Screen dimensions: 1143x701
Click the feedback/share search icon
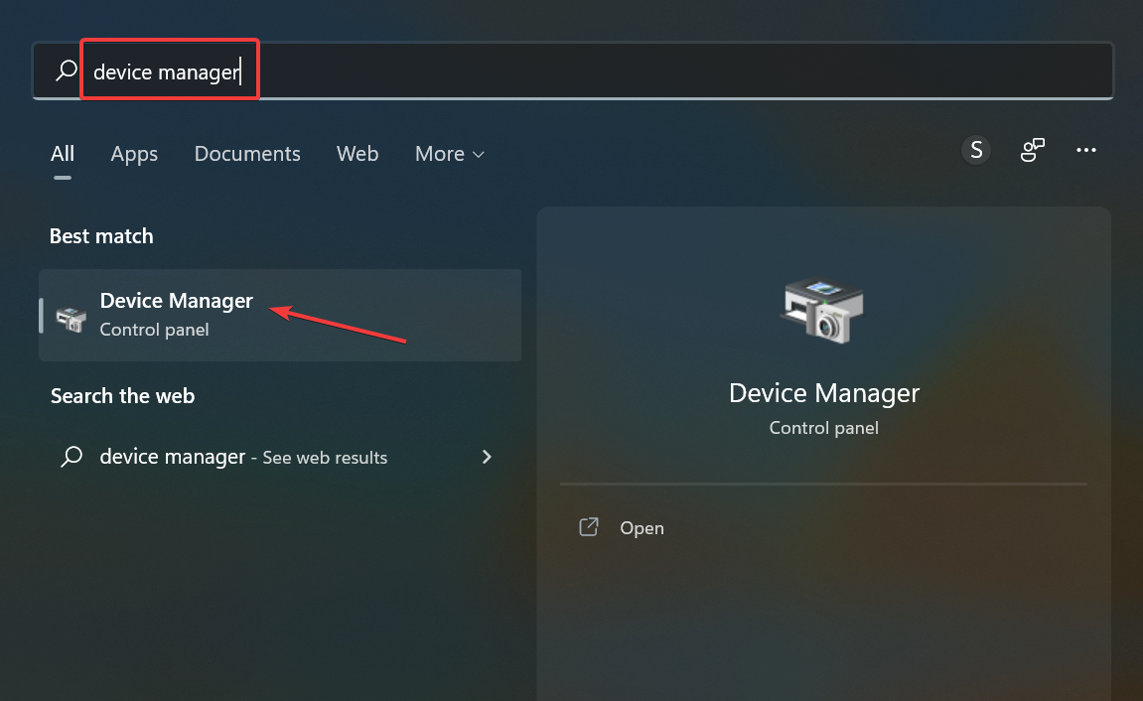pos(1032,150)
